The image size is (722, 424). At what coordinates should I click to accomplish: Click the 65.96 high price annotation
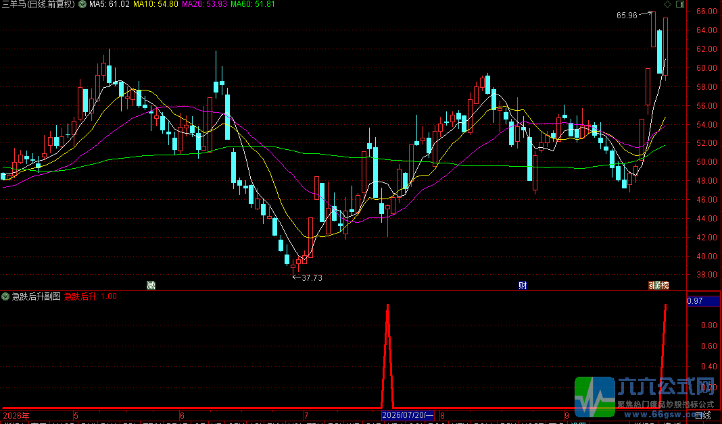pos(627,16)
